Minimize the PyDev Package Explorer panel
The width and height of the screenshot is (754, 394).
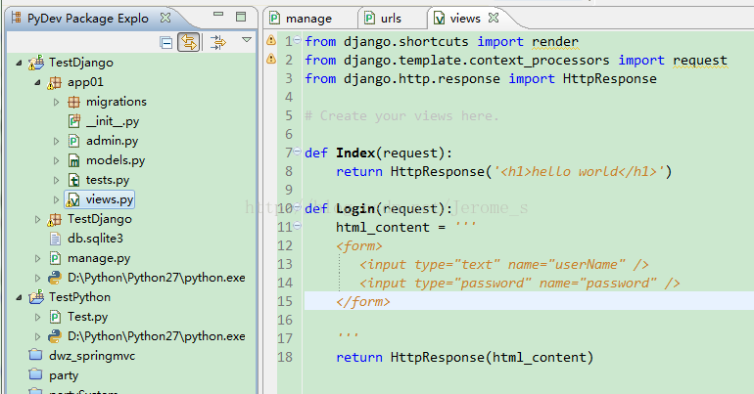(218, 15)
